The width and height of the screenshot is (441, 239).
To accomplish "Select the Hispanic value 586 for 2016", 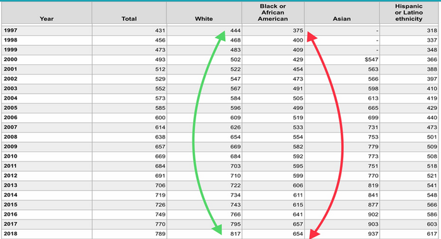I will pyautogui.click(x=432, y=214).
